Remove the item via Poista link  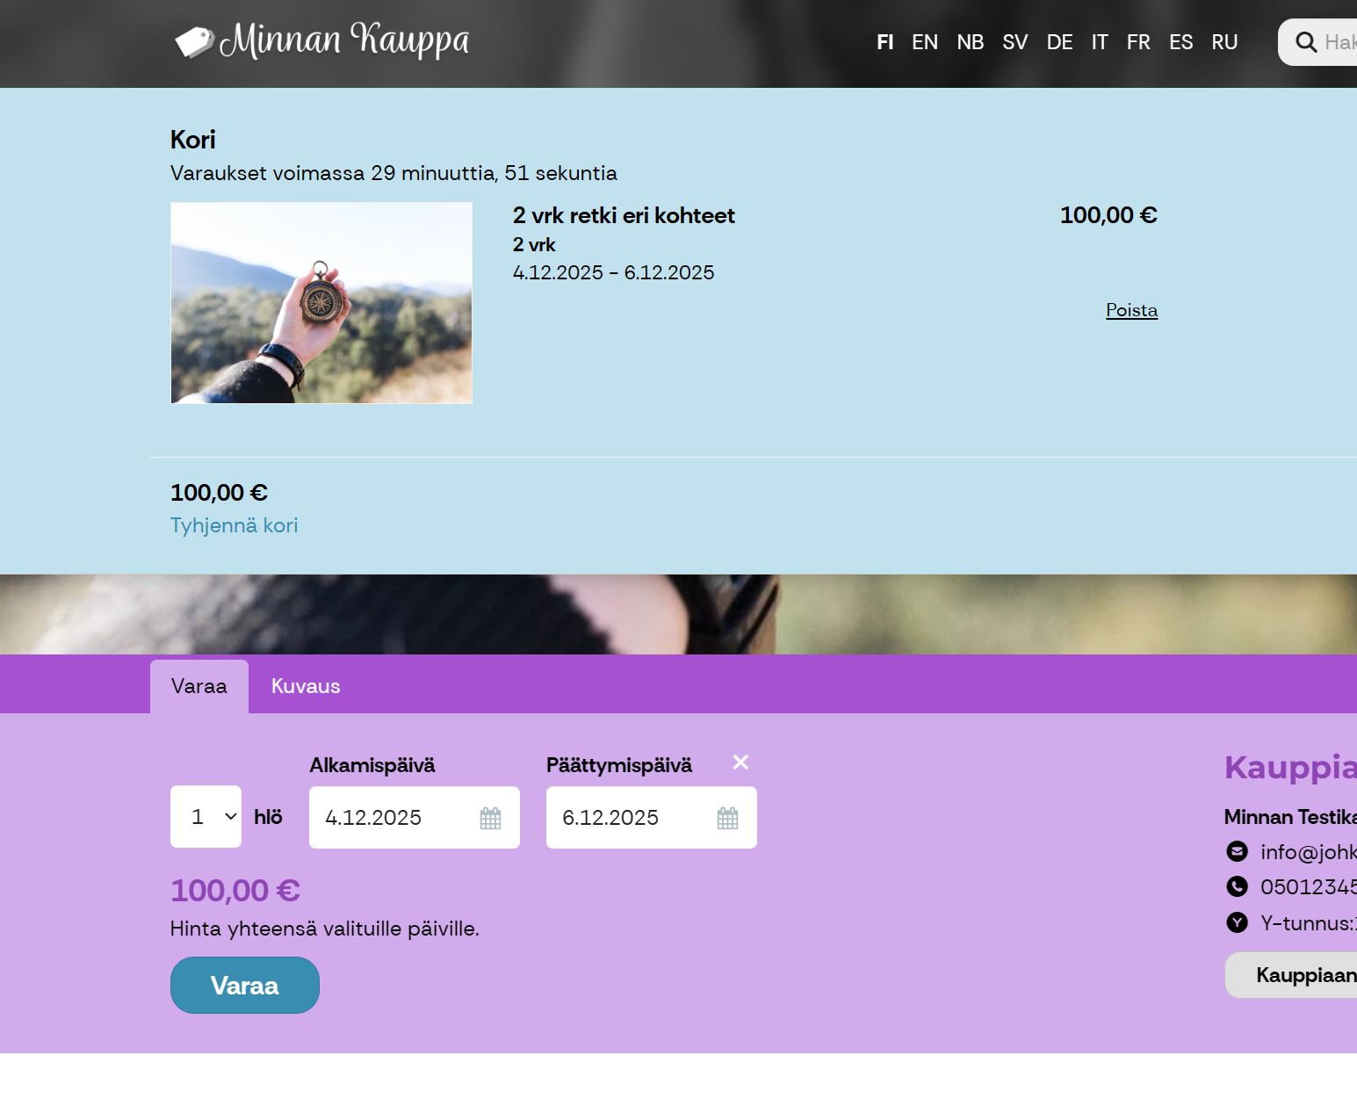tap(1131, 310)
